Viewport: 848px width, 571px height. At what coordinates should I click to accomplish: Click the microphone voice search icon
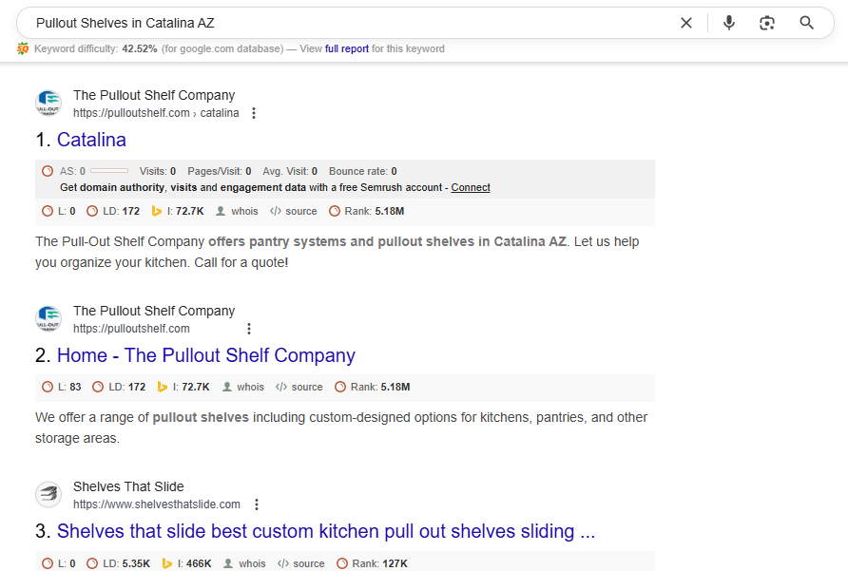729,23
